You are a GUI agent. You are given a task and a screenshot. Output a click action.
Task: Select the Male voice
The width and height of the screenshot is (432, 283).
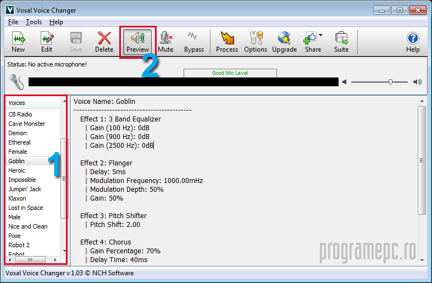[x=33, y=217]
